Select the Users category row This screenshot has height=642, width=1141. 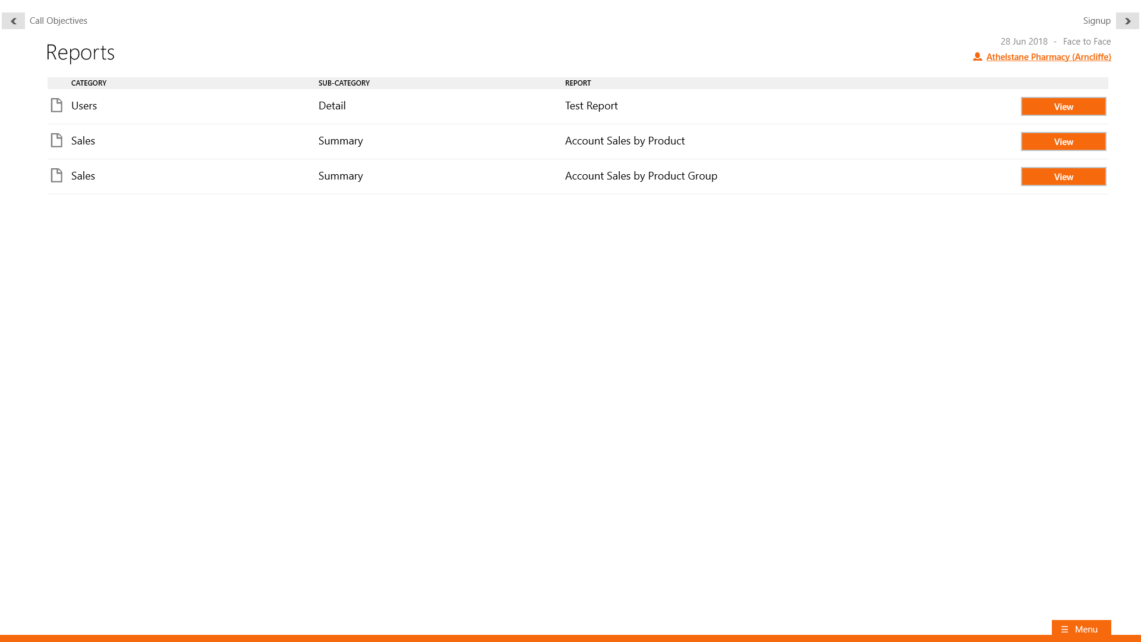click(x=84, y=106)
